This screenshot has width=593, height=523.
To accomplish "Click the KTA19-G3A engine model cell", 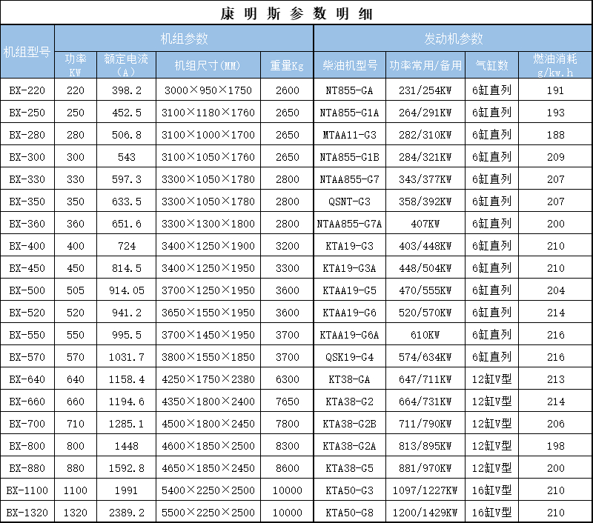I will [350, 268].
